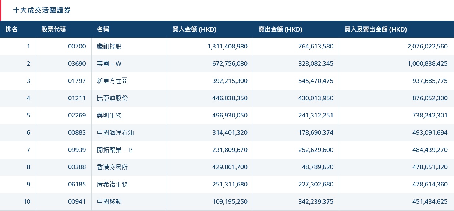This screenshot has width=454, height=211.
Task: Select stock code 00883
Action: pyautogui.click(x=77, y=132)
